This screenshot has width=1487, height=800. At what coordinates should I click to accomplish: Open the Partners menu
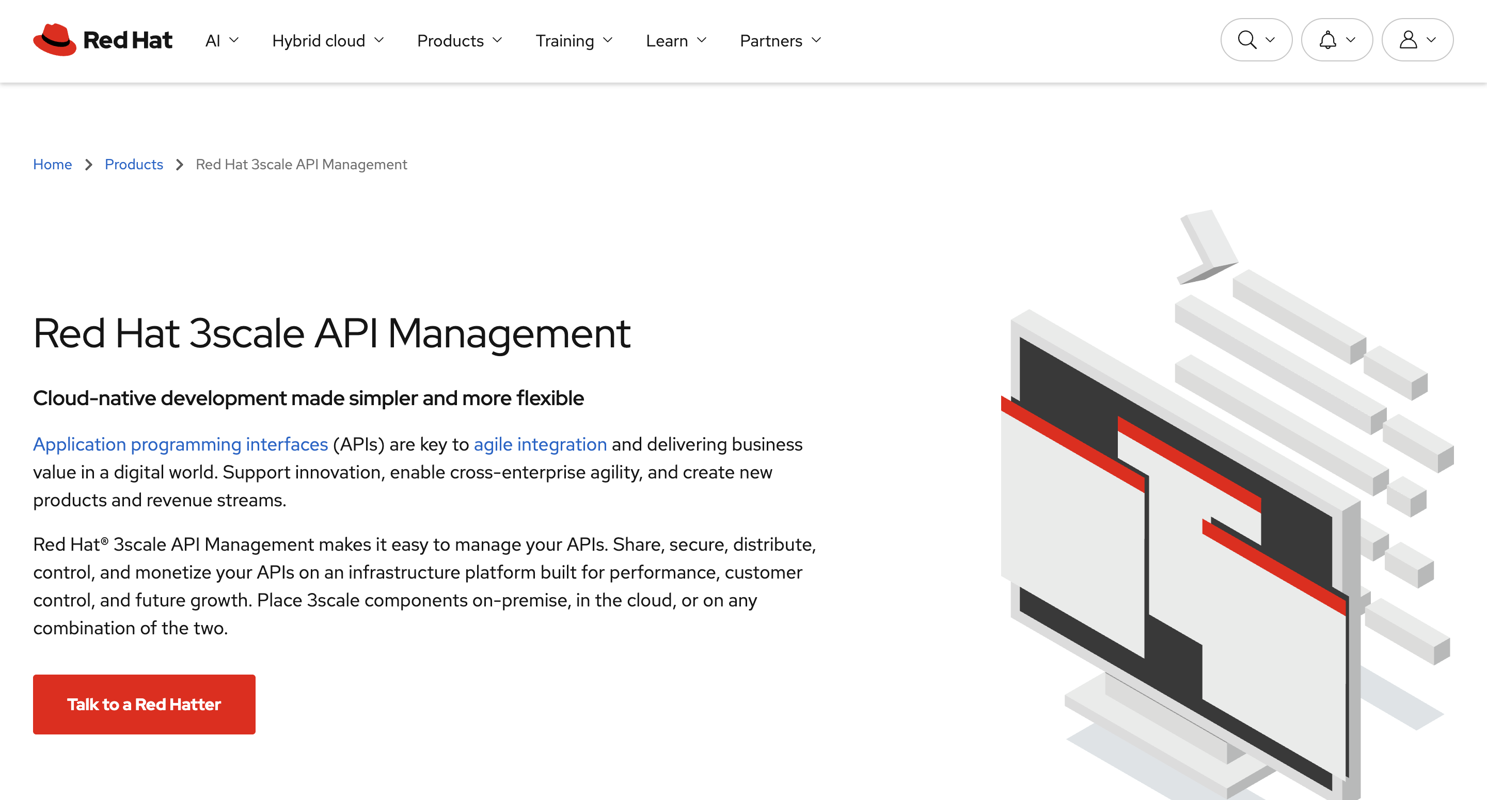[x=780, y=41]
